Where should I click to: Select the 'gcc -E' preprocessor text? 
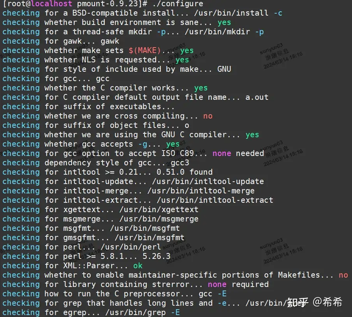point(213,294)
